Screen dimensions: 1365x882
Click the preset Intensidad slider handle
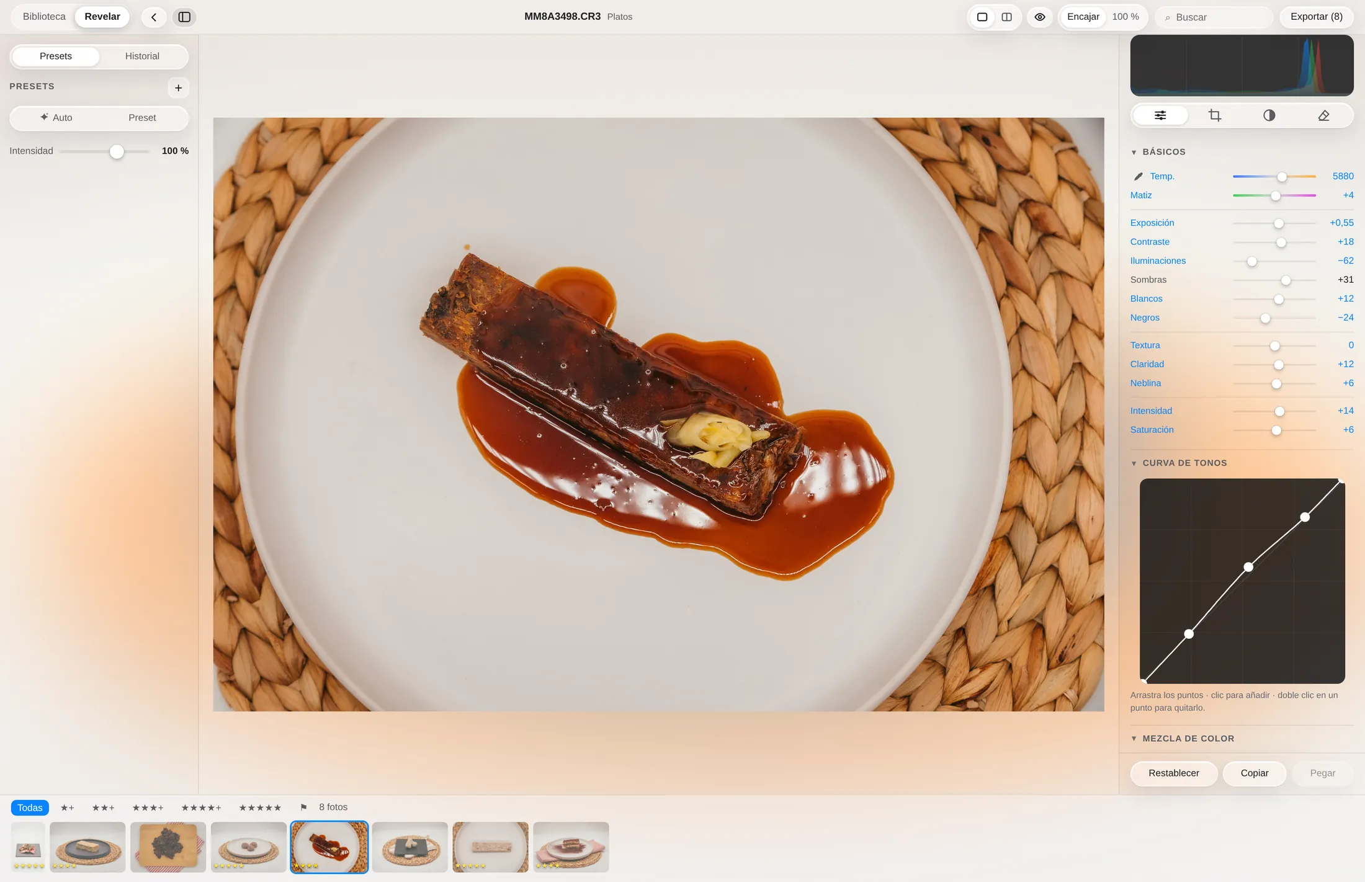pyautogui.click(x=117, y=151)
